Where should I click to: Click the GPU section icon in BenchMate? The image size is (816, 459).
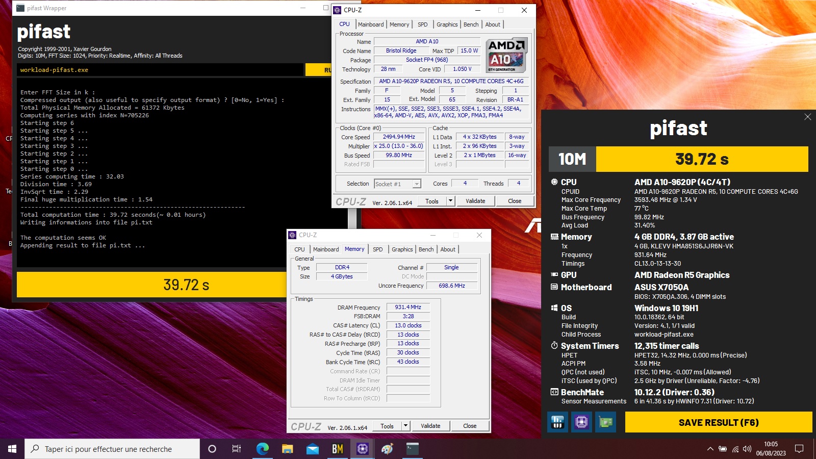pos(554,274)
